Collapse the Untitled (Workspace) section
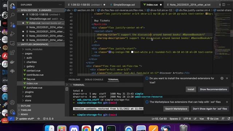The width and height of the screenshot is (233, 131). point(41,44)
